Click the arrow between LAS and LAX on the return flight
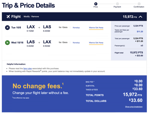150x113 pixels. tap(39, 43)
